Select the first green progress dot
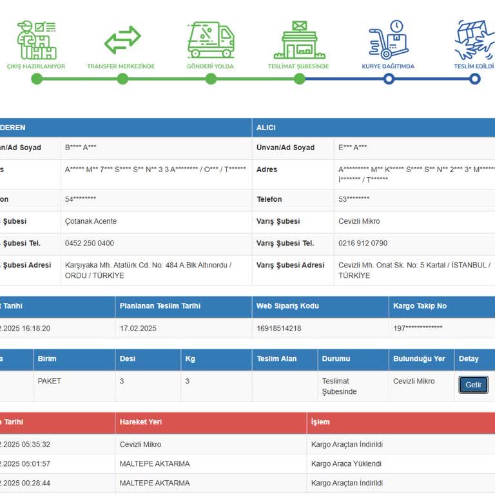This screenshot has width=495, height=495. [37, 79]
